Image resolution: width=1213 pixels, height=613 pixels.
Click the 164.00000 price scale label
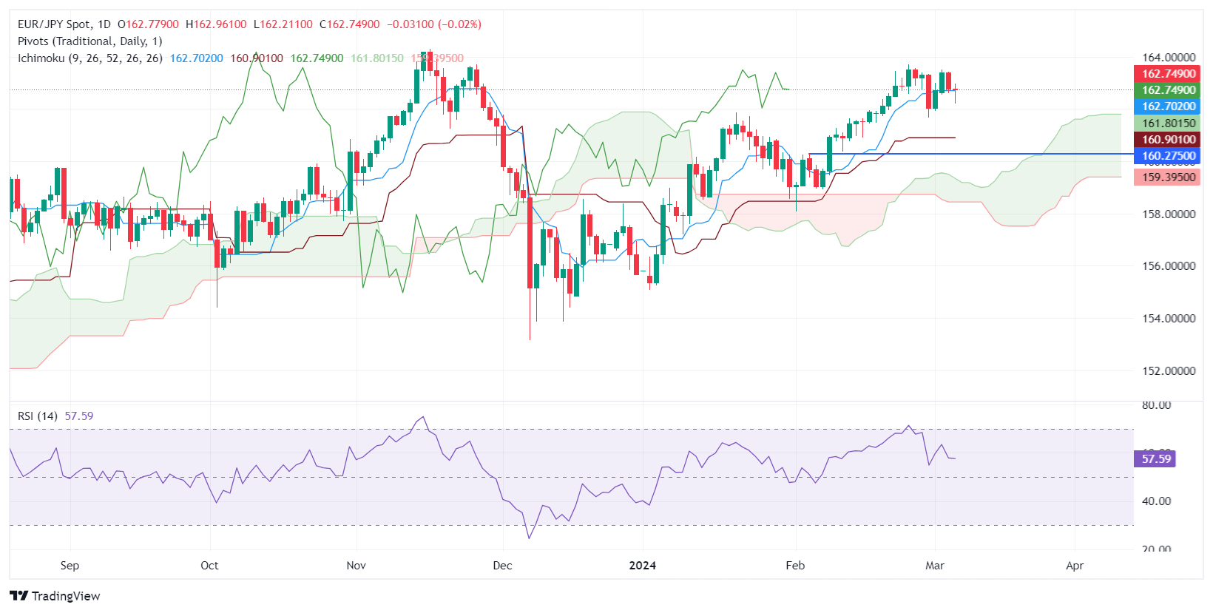pos(1169,58)
